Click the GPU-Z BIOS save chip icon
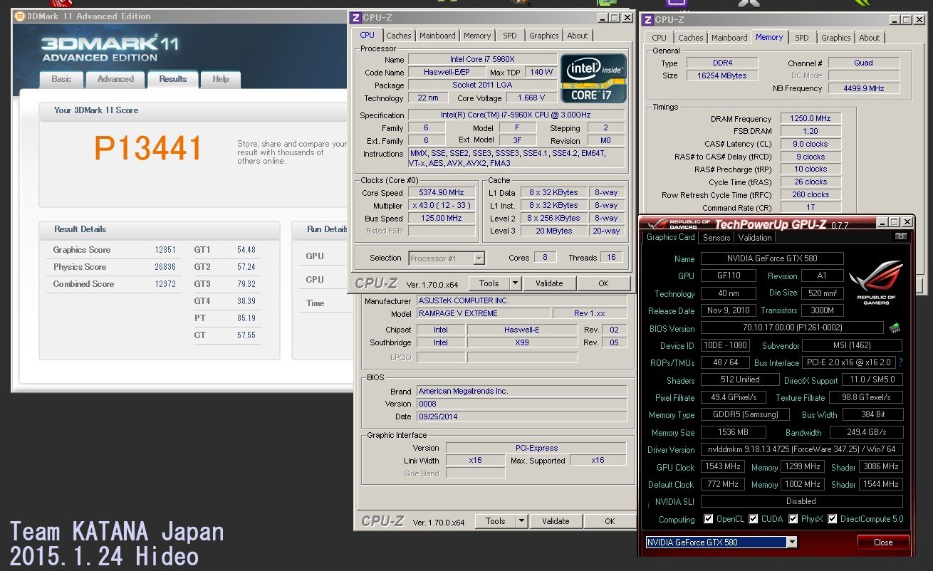The width and height of the screenshot is (933, 571). tap(894, 328)
